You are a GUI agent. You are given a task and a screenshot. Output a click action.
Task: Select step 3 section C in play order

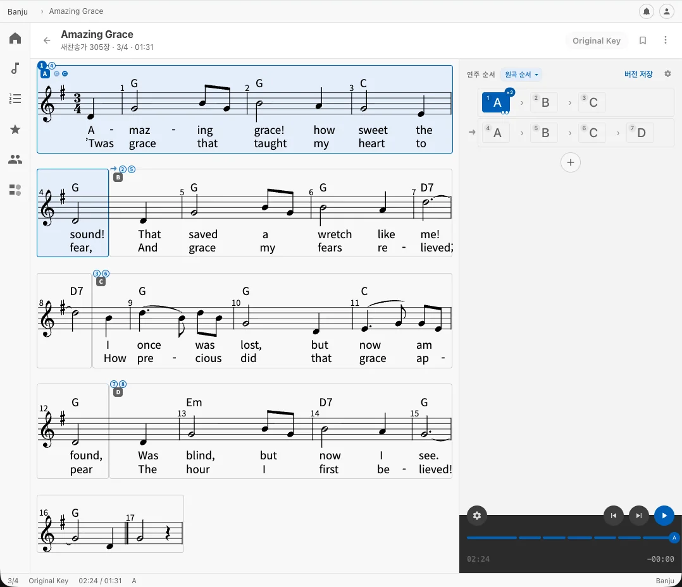point(592,102)
